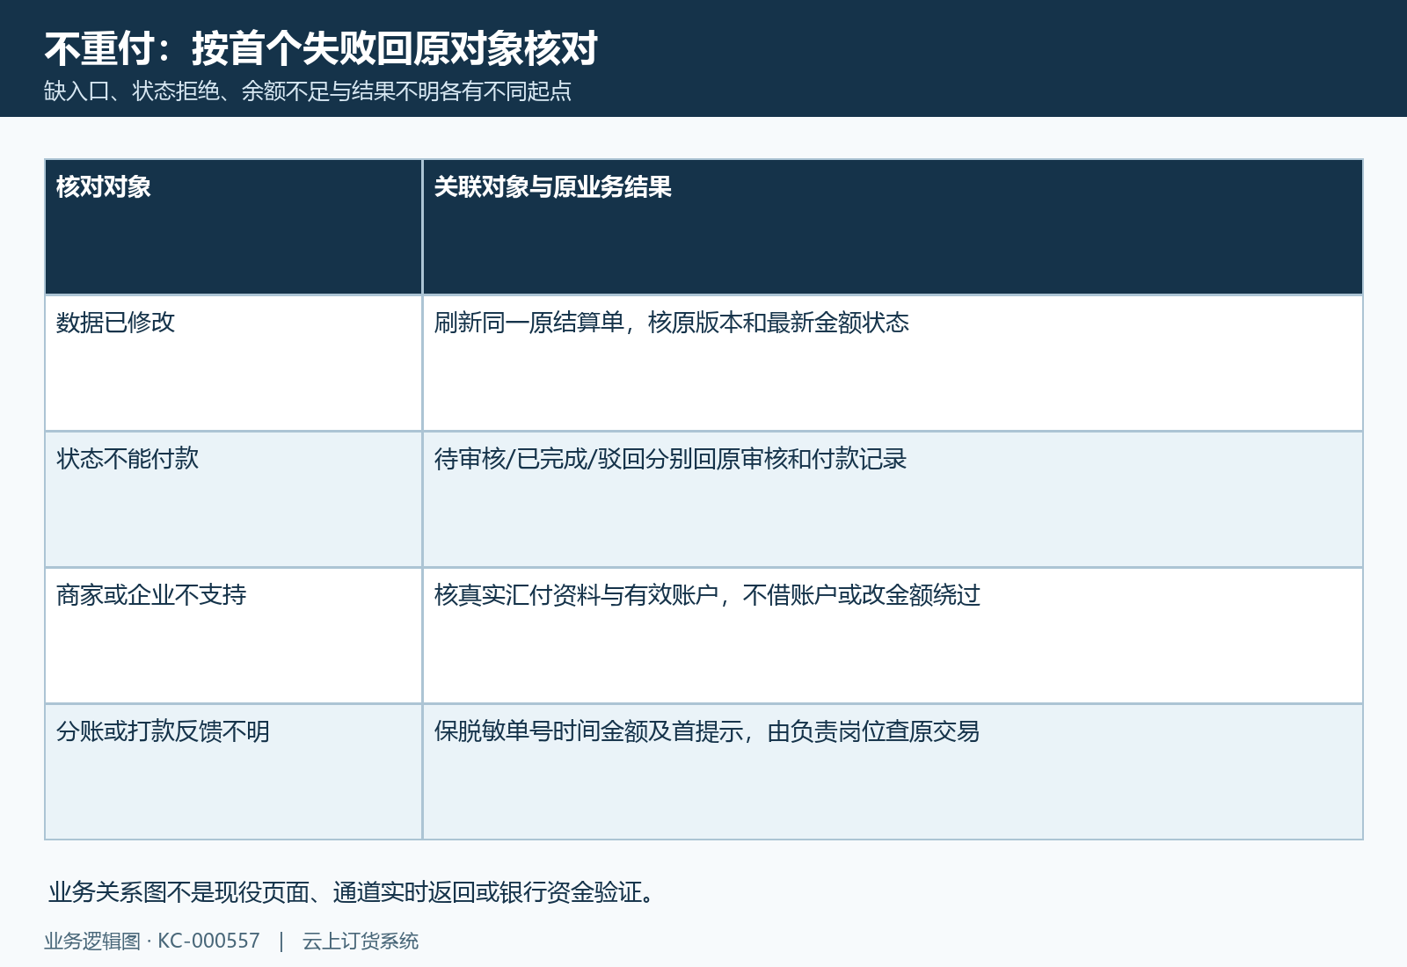Click the note 业务关系图不是现役页面
This screenshot has height=967, width=1407.
(353, 892)
